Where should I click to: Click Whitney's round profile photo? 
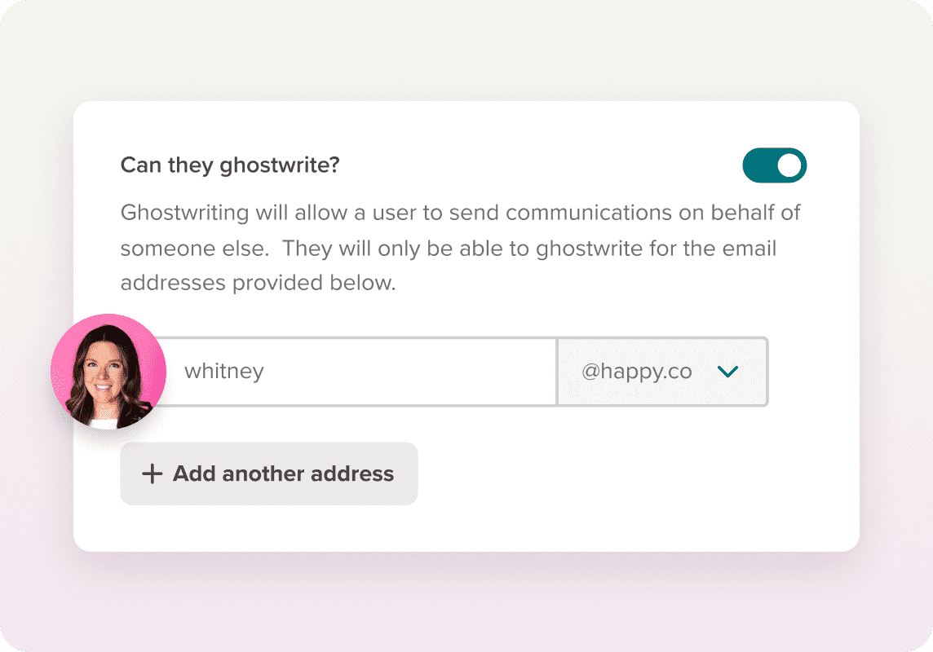108,372
